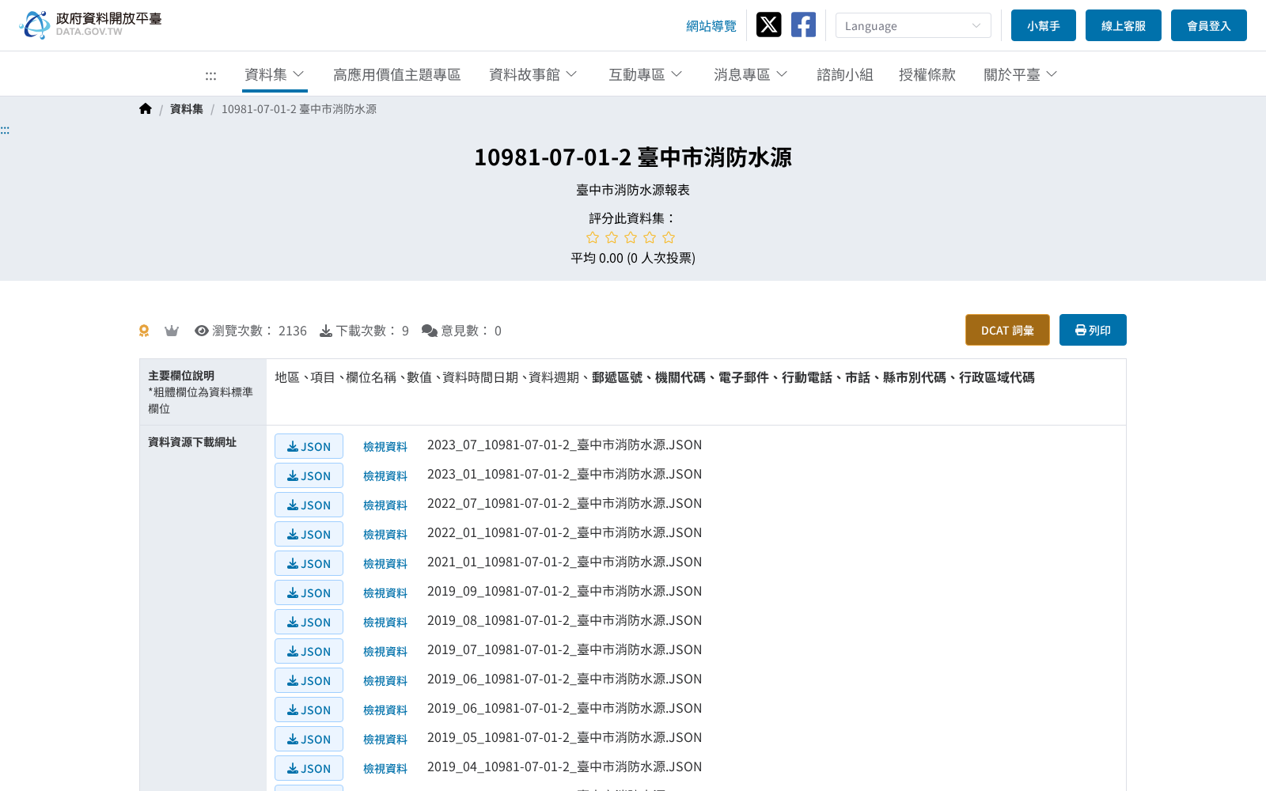Open 線上客服 button
This screenshot has height=791, width=1266.
pyautogui.click(x=1124, y=25)
